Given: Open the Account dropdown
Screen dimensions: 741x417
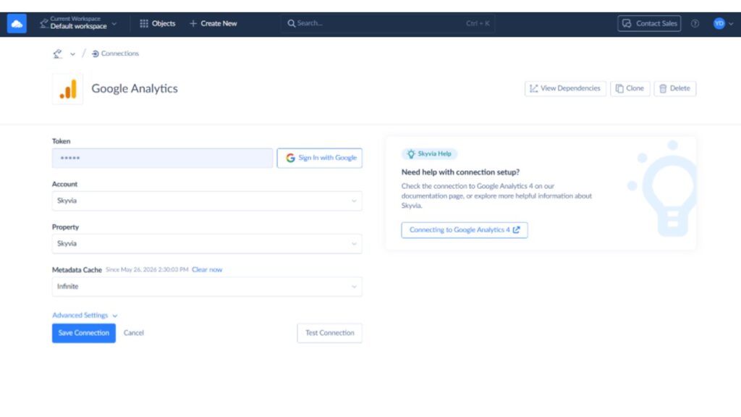Looking at the screenshot, I should click(207, 201).
